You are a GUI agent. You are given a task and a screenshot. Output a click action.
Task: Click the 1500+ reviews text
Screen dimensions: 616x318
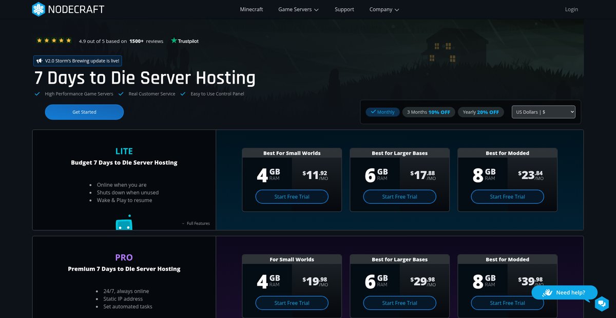[x=146, y=41]
